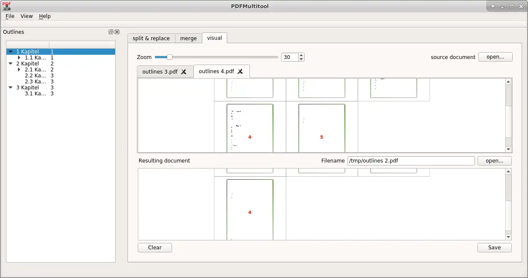
Task: Expand the 1.1 Ka... outline node
Action: pos(19,58)
